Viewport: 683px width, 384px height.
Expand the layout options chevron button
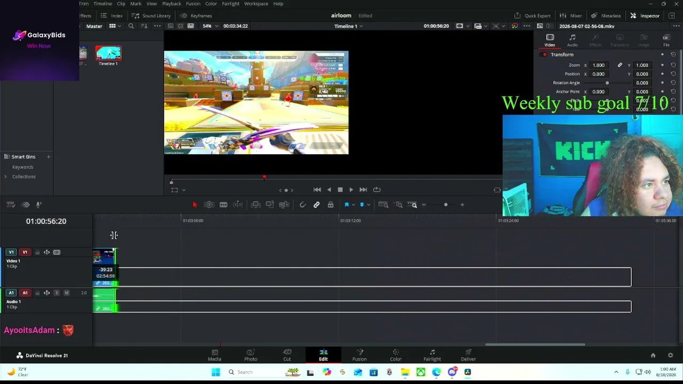672,15
